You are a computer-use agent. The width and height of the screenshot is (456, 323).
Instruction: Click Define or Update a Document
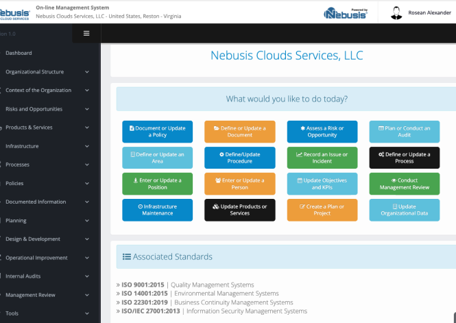[239, 132]
